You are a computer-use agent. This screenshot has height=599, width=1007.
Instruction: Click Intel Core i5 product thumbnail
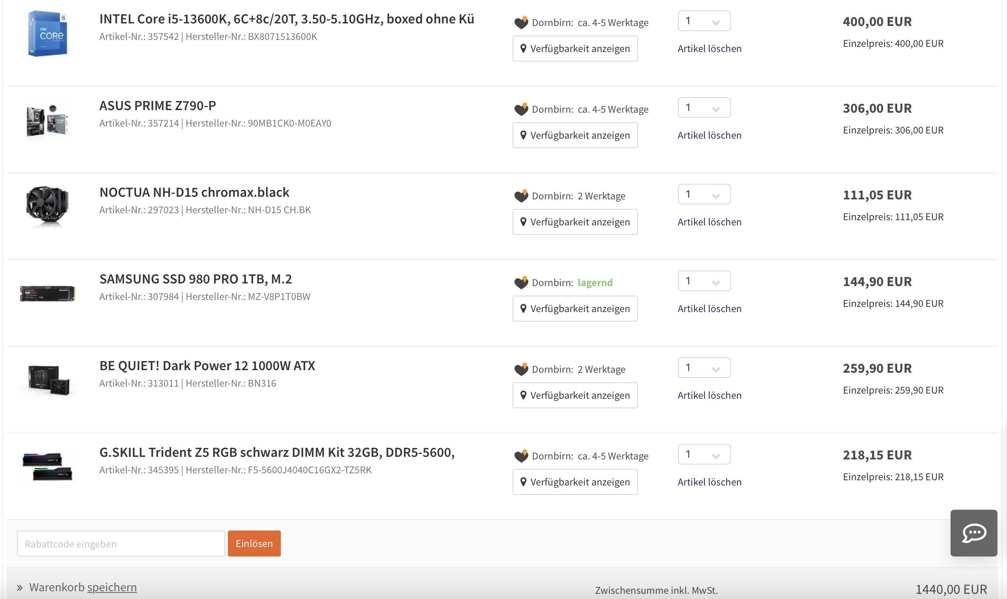(x=48, y=34)
